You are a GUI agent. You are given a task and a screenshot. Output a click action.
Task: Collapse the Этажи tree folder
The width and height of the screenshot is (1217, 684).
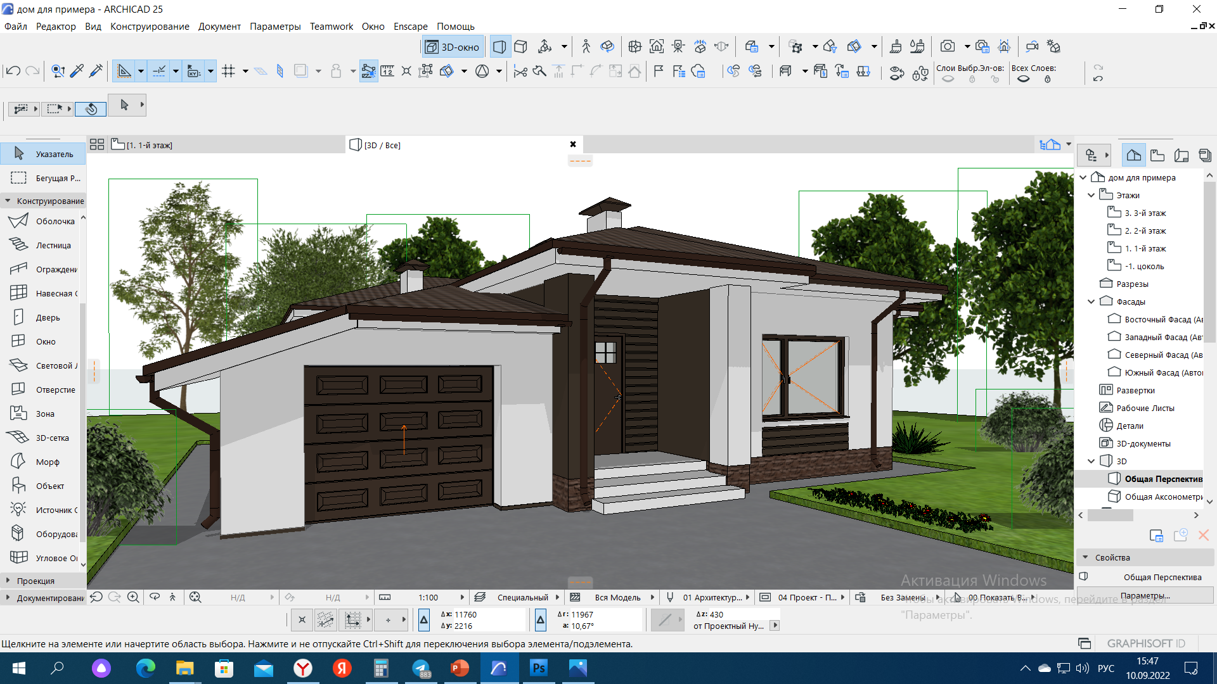point(1091,195)
